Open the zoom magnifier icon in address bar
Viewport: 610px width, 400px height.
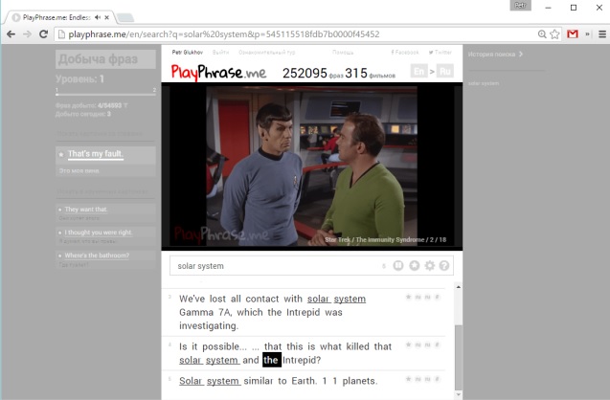pyautogui.click(x=542, y=34)
